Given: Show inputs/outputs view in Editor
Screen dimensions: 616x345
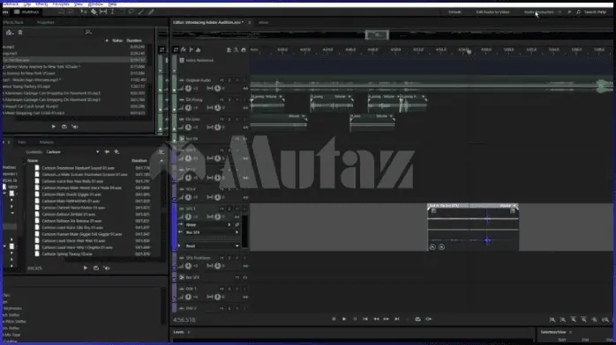Looking at the screenshot, I should pos(176,50).
